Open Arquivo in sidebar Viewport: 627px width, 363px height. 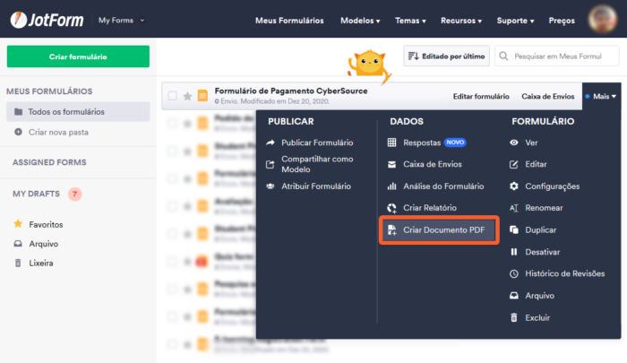(43, 244)
